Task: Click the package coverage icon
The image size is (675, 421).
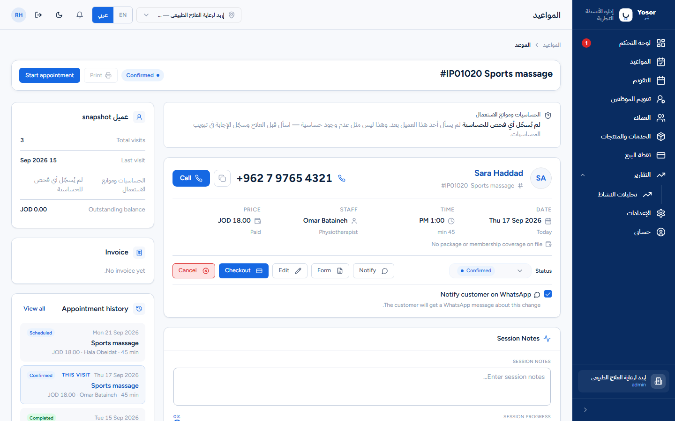Action: (548, 244)
